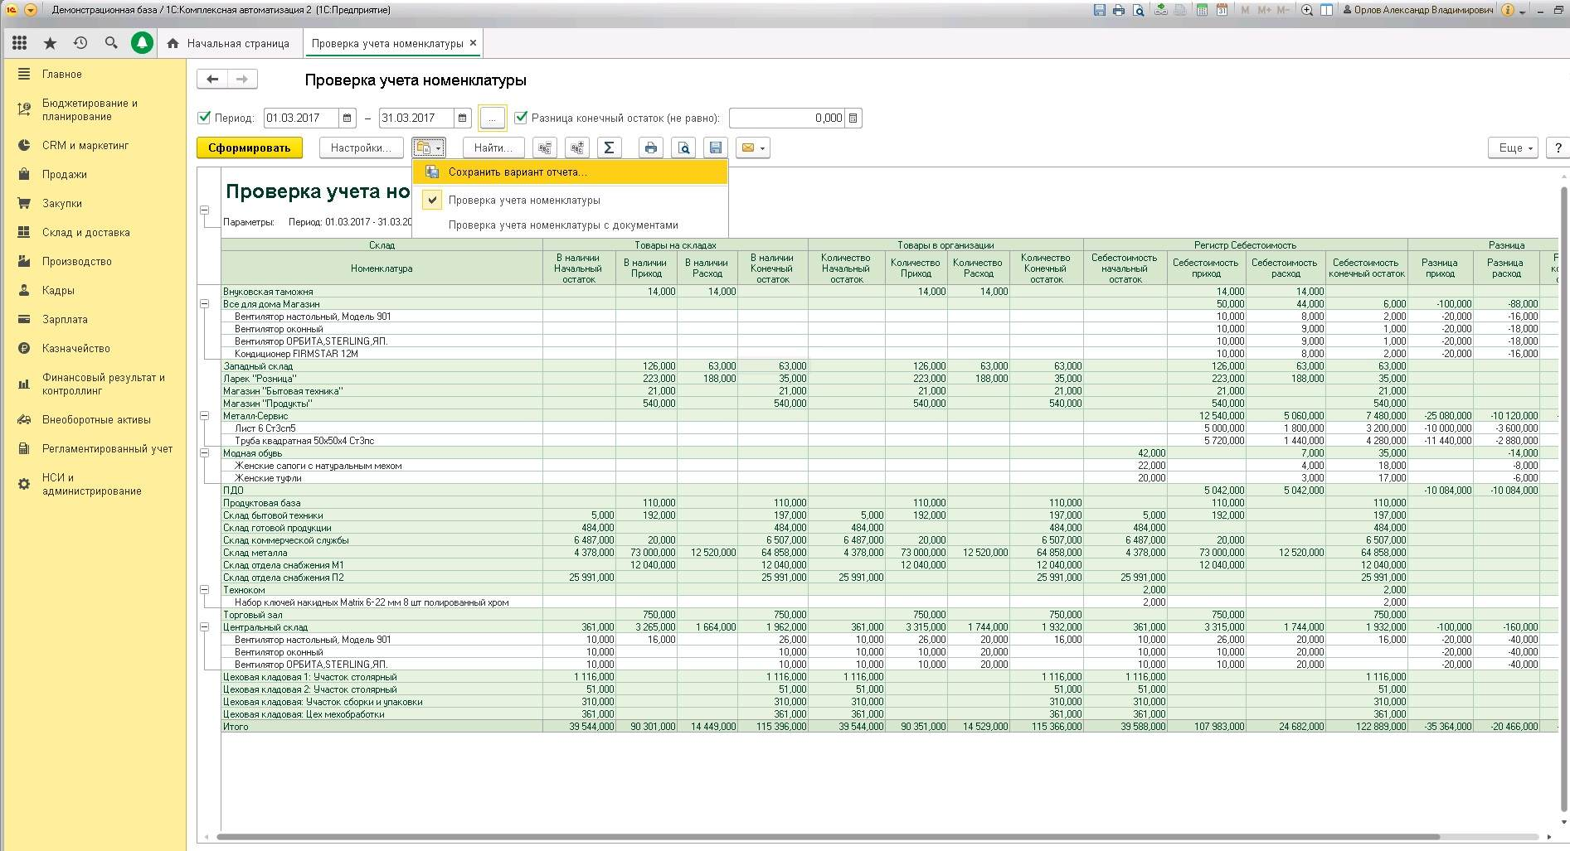Open send by email dropdown
1570x851 pixels.
(753, 147)
